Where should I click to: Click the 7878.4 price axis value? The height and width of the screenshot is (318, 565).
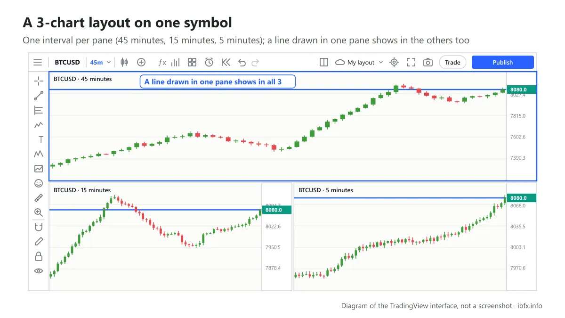(x=273, y=268)
